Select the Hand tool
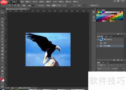 [2, 71]
